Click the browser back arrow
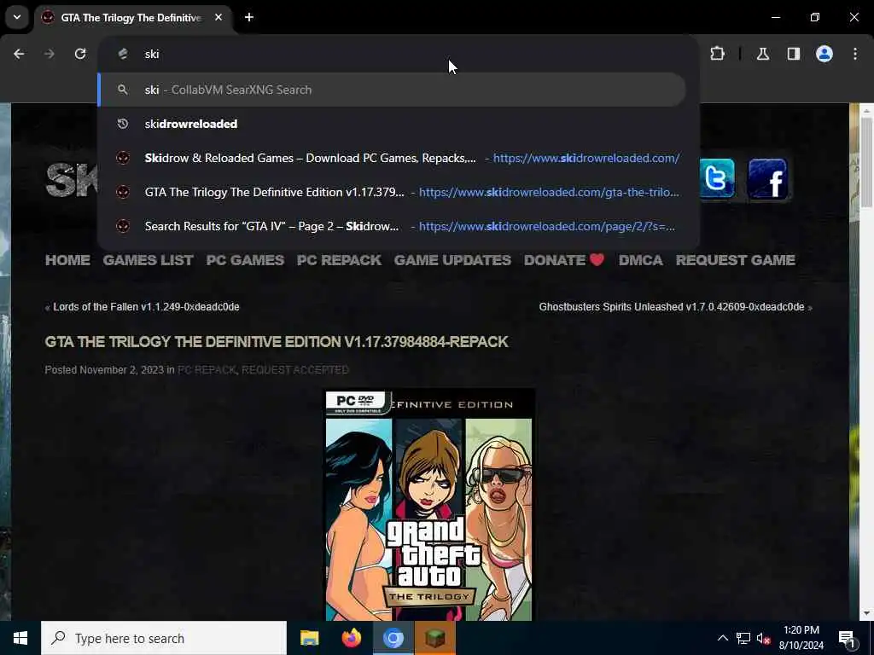The image size is (874, 655). coord(19,54)
